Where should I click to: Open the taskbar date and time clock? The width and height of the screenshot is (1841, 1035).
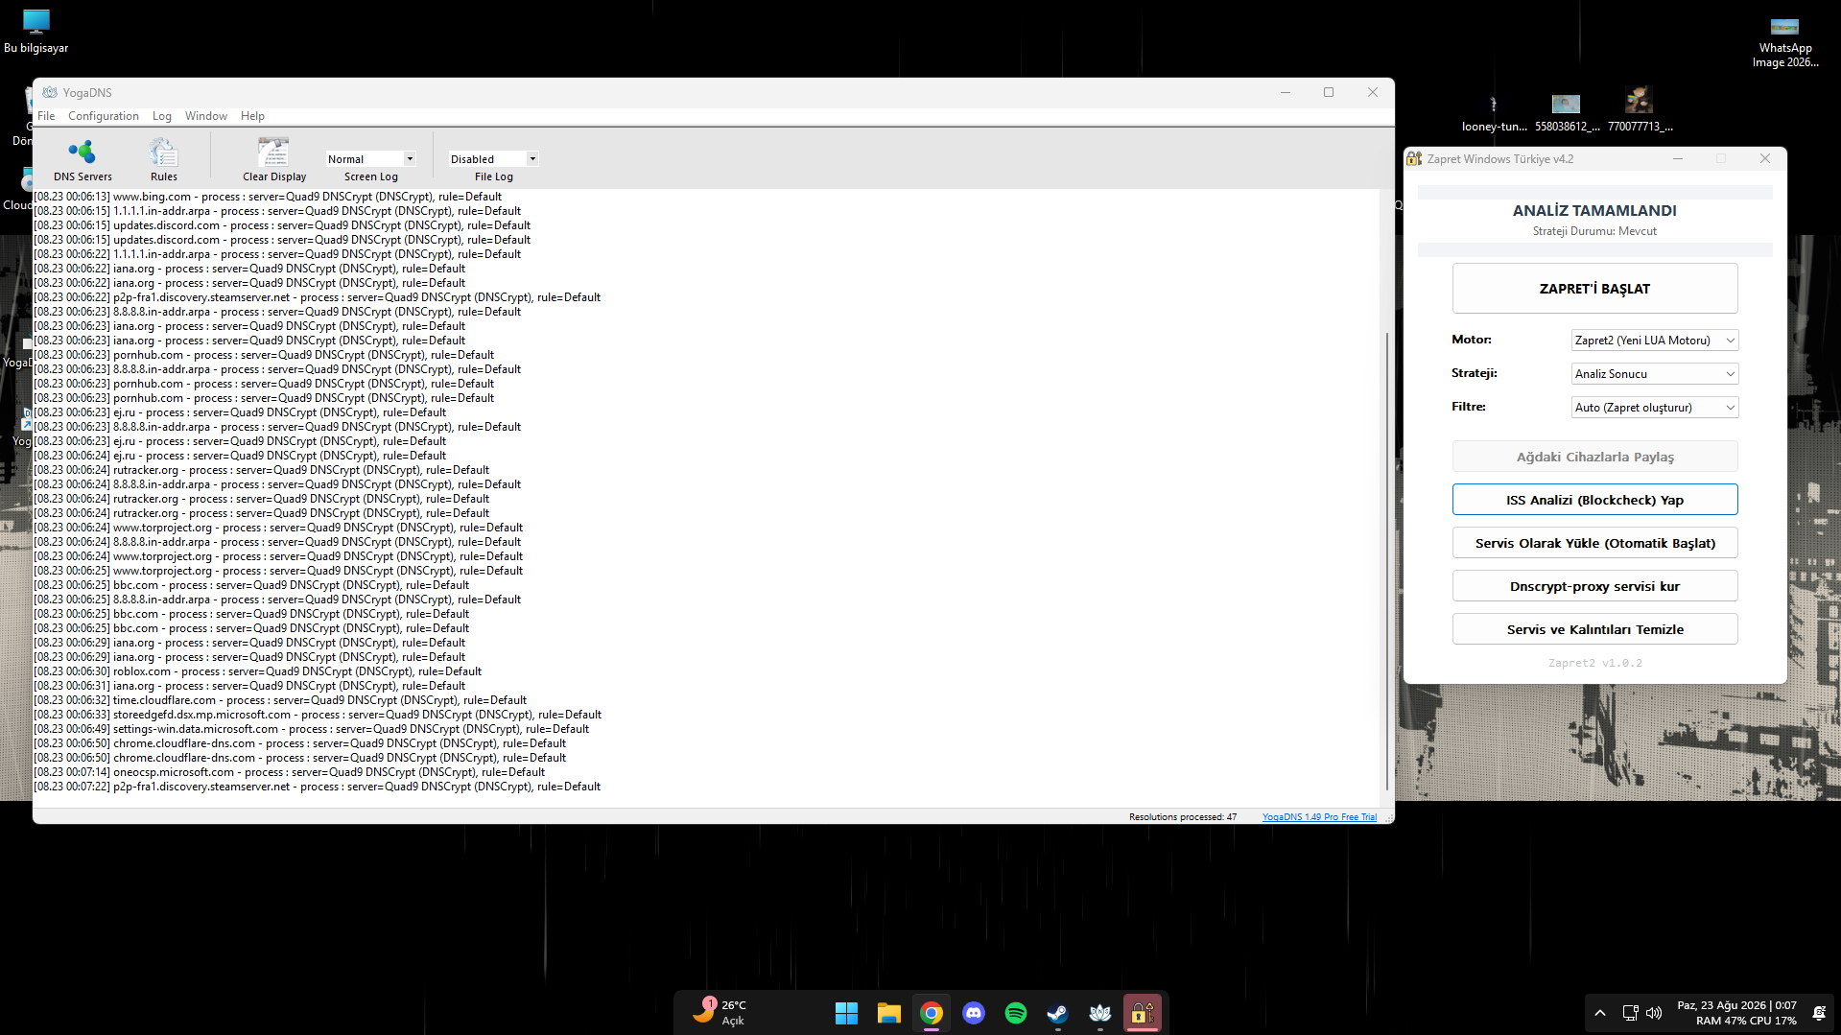pos(1736,1013)
